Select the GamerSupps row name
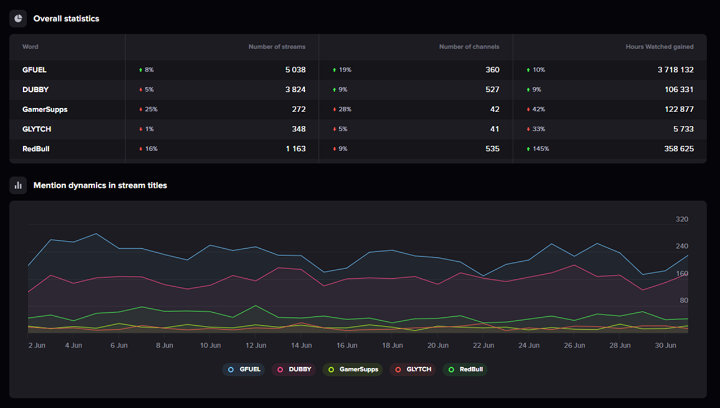The image size is (720, 408). 45,109
